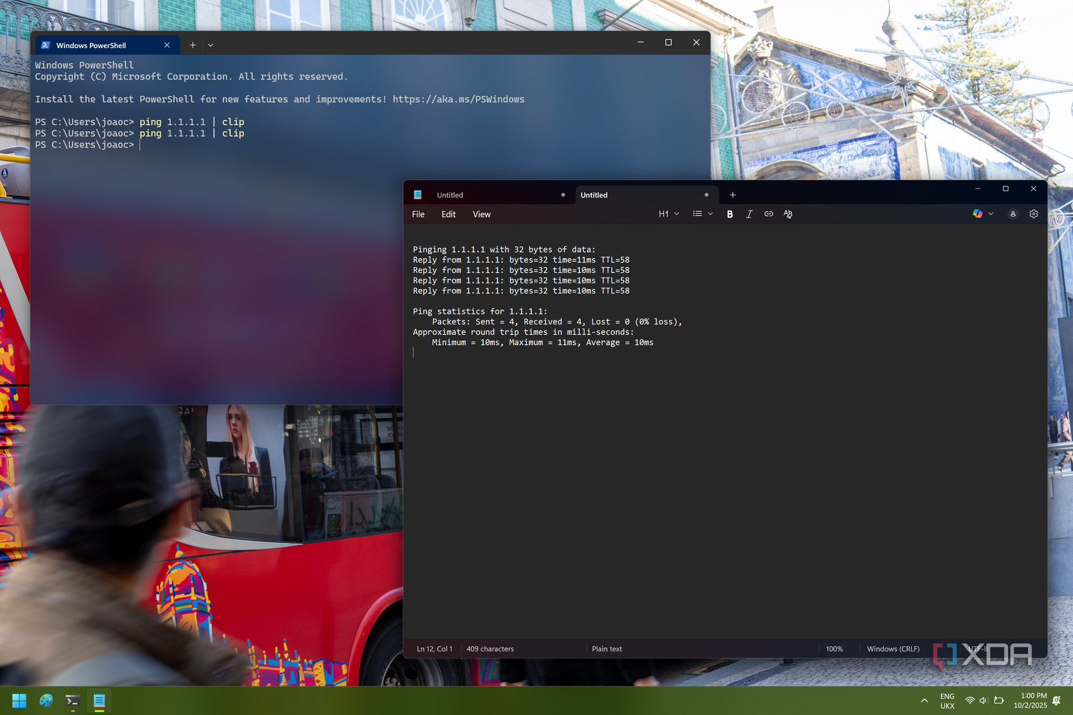The image size is (1073, 715).
Task: Insert a link using the Notepad toolbar
Action: point(768,214)
